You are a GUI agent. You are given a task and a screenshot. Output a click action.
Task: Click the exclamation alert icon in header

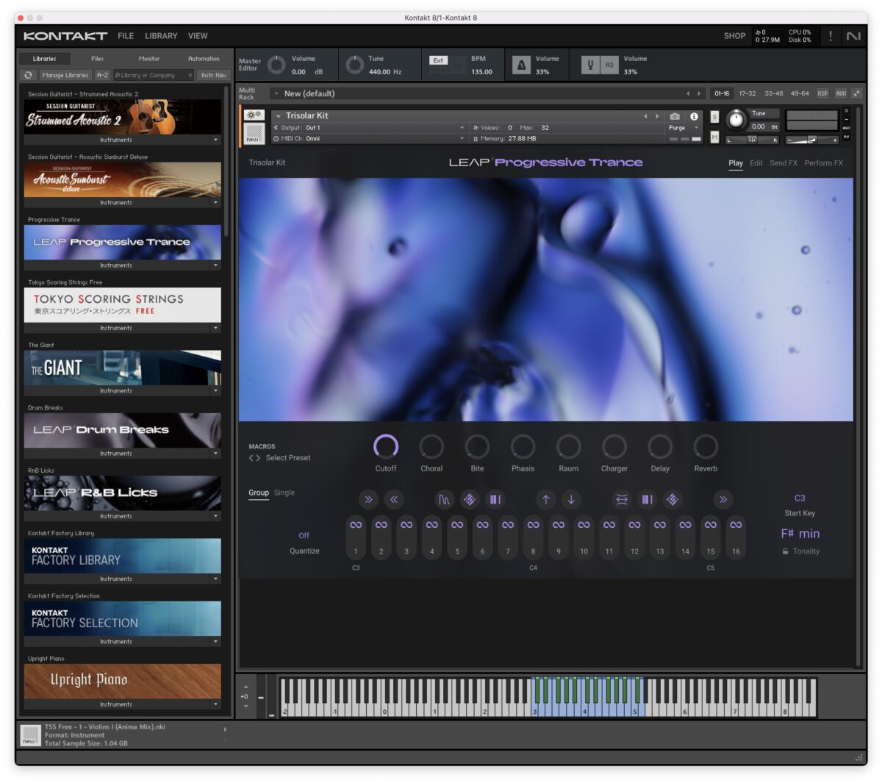click(831, 35)
